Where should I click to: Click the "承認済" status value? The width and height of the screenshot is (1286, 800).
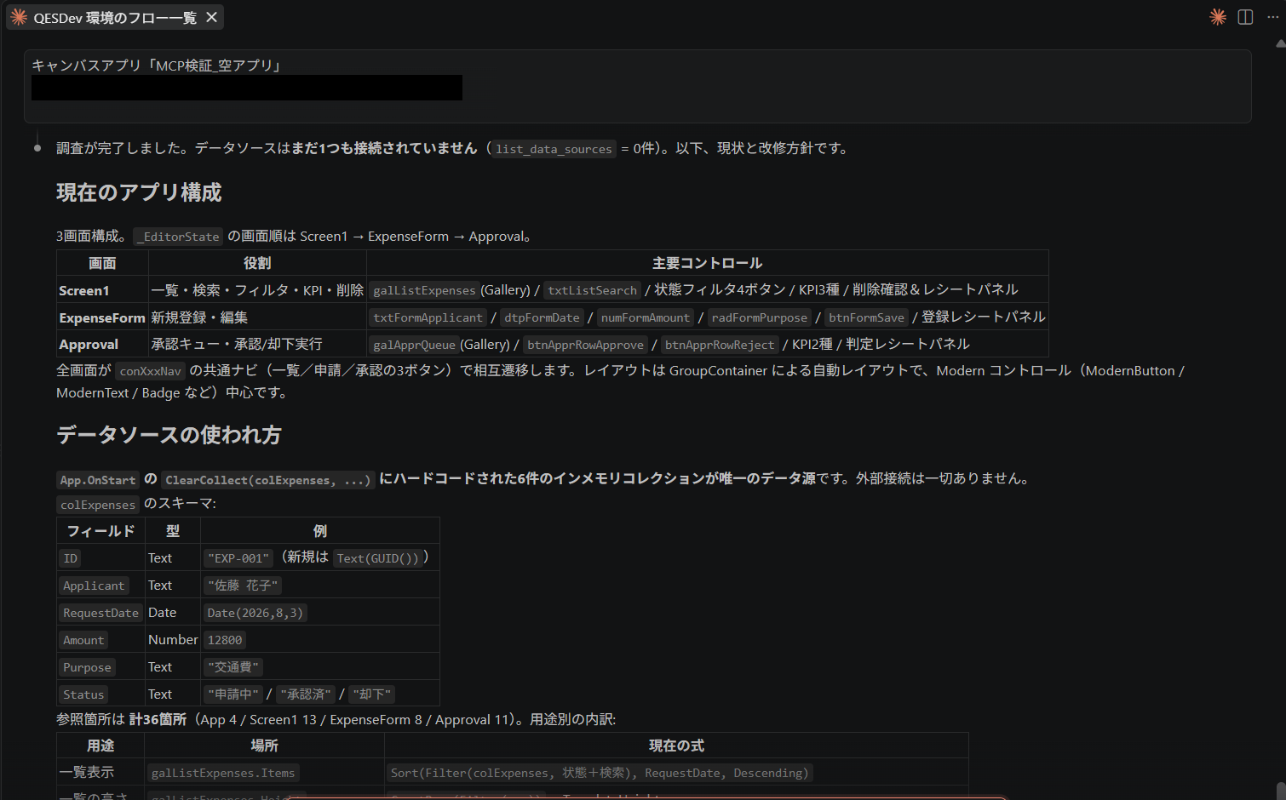coord(306,694)
